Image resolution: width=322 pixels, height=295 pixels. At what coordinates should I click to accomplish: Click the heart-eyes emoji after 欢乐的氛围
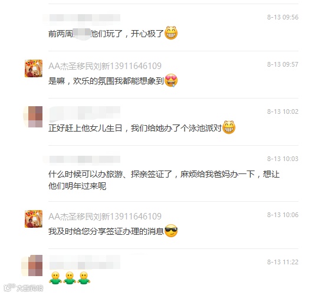coord(171,80)
